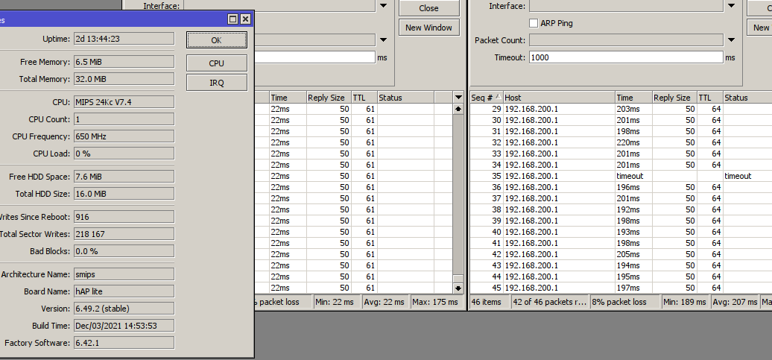This screenshot has width=772, height=360.
Task: Select ping row Seq 45 with 197ms
Action: [x=621, y=288]
